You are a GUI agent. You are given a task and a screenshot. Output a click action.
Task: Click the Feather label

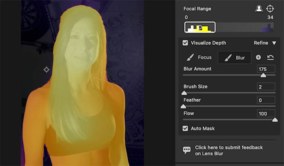[x=192, y=100]
